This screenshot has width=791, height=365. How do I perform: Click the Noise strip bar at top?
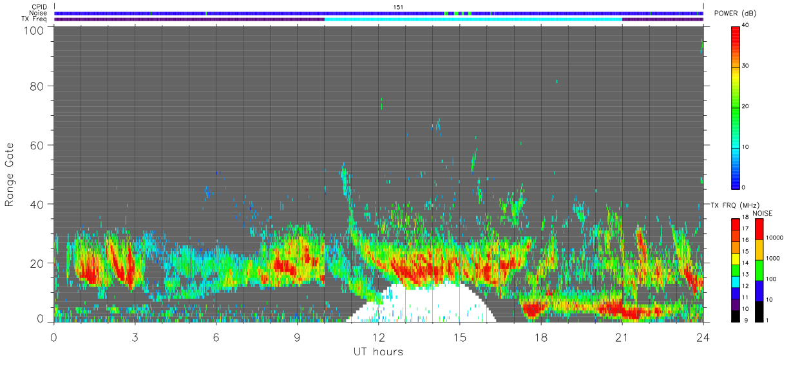click(379, 13)
